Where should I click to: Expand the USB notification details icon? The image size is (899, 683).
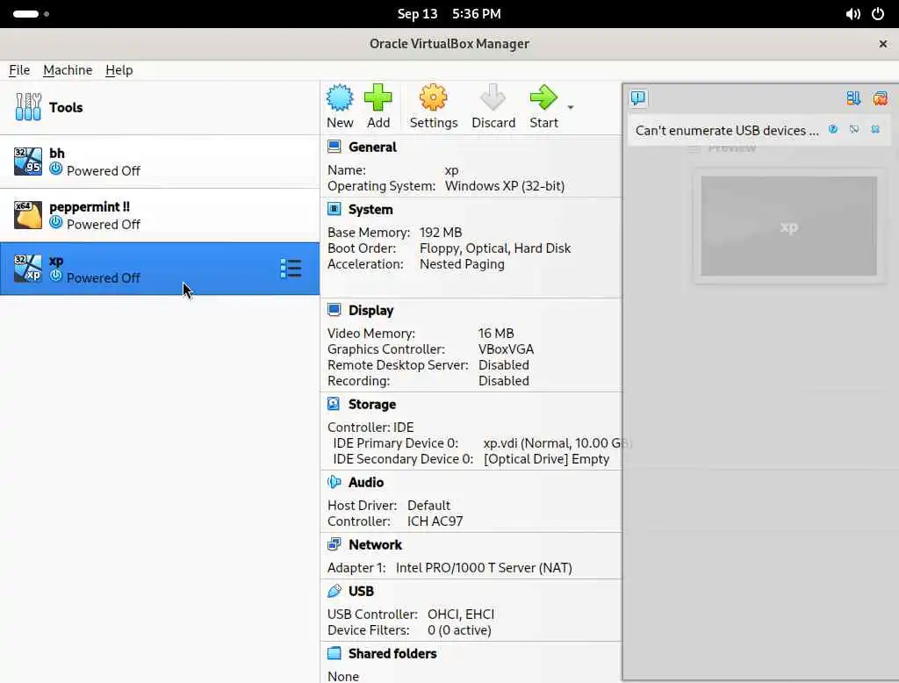point(854,129)
